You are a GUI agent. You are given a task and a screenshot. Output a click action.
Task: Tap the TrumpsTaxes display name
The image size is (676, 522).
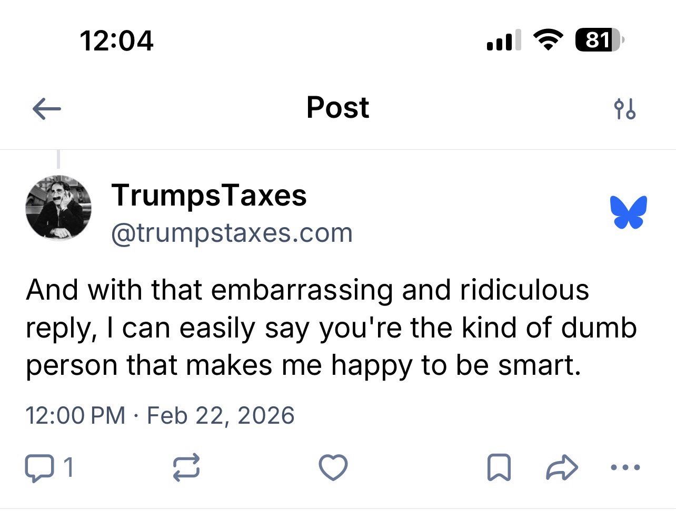click(209, 196)
